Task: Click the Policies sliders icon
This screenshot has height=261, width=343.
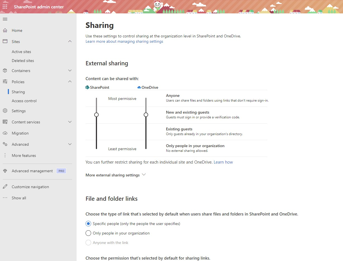Action: tap(5, 82)
